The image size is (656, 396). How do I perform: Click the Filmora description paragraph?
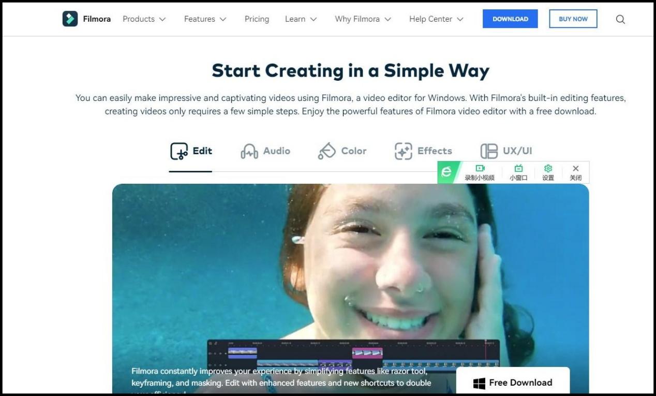pos(350,105)
